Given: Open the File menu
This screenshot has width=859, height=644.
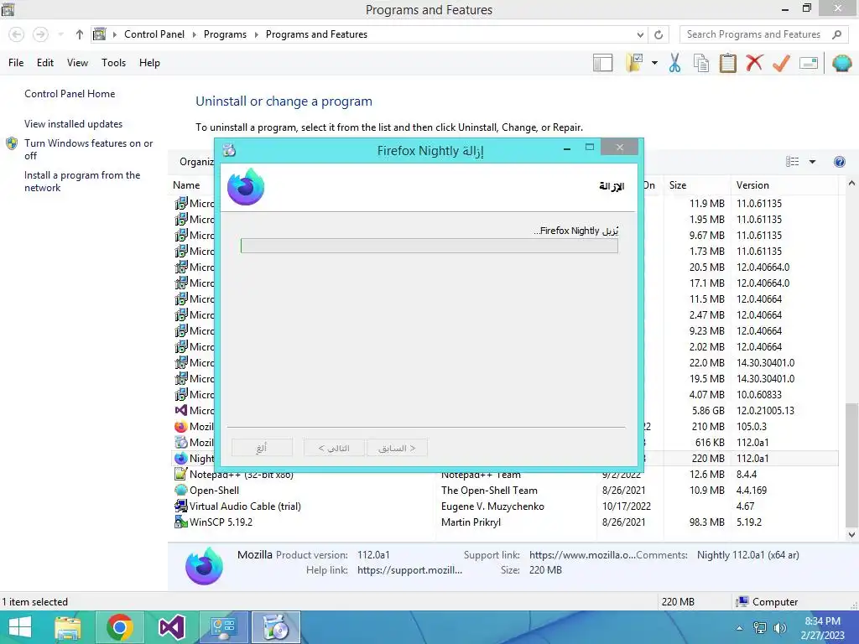Looking at the screenshot, I should [16, 63].
